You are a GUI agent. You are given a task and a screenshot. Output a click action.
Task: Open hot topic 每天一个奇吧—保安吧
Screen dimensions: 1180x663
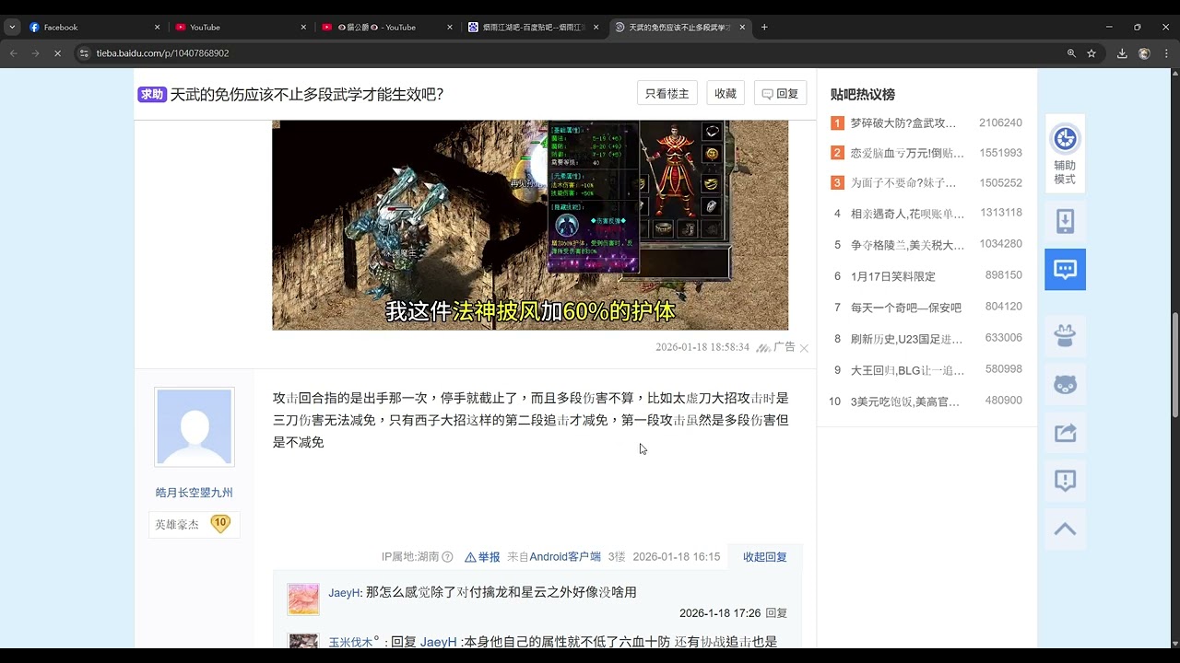(906, 308)
